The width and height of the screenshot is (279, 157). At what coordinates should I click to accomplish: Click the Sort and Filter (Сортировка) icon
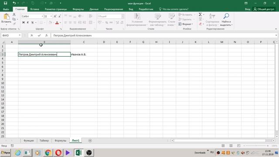(212, 17)
